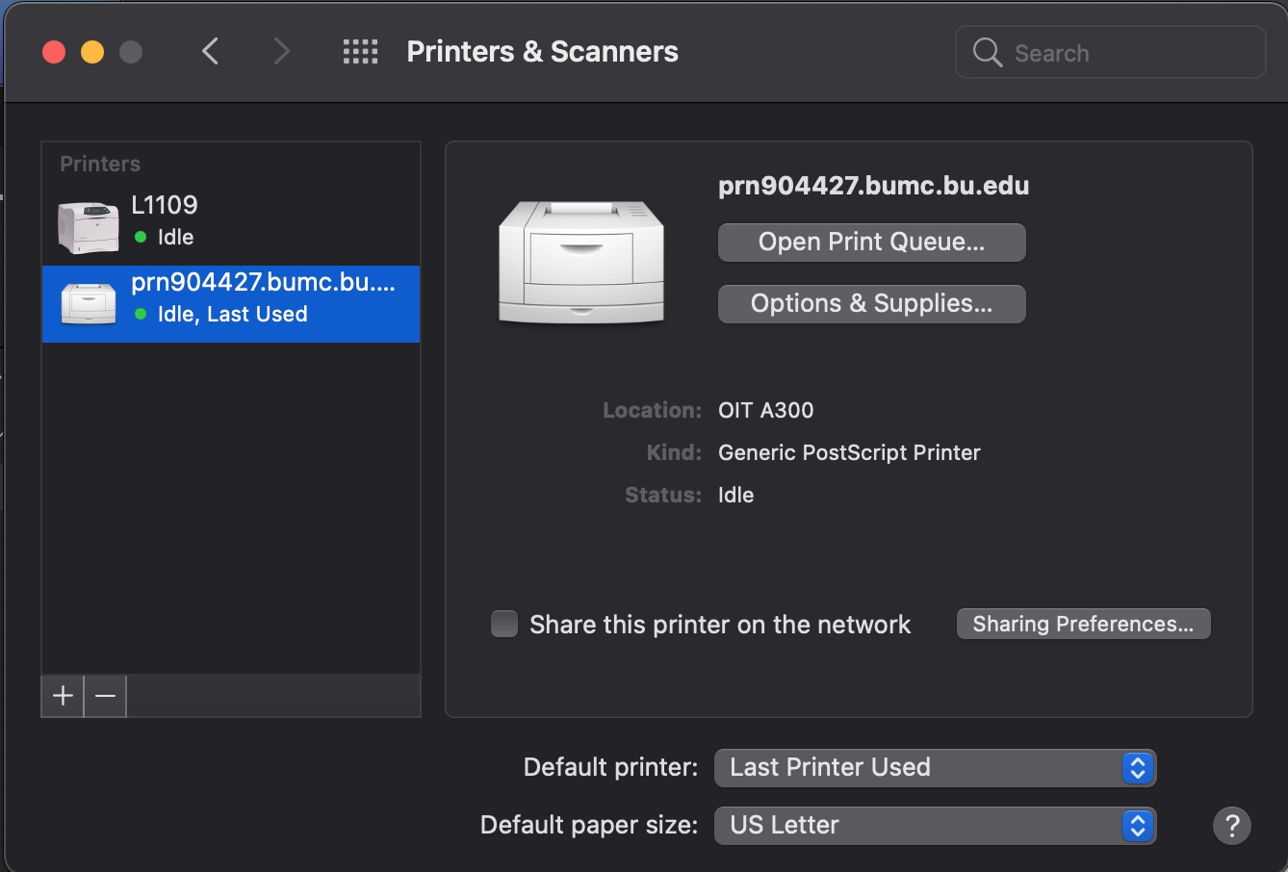The width and height of the screenshot is (1288, 872).
Task: Click the Default printer: label
Action: (x=611, y=767)
